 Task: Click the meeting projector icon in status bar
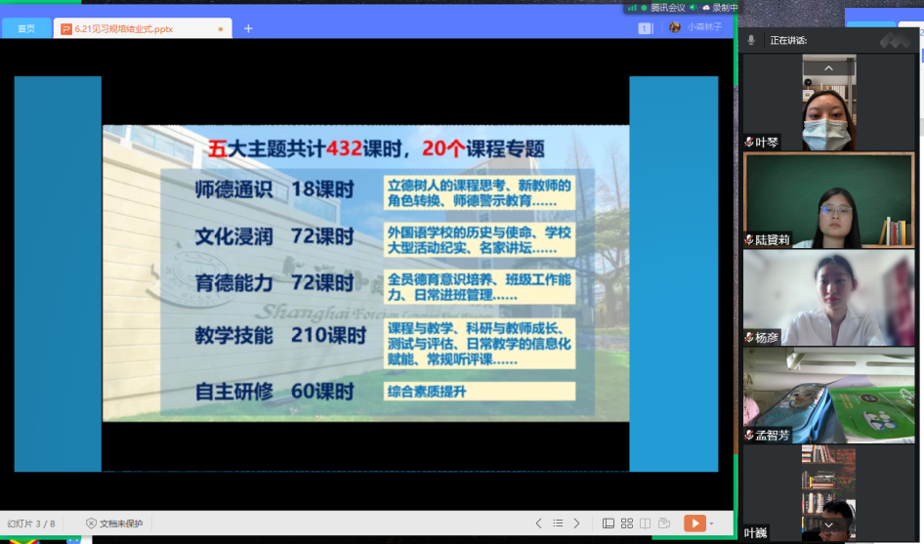click(x=664, y=523)
